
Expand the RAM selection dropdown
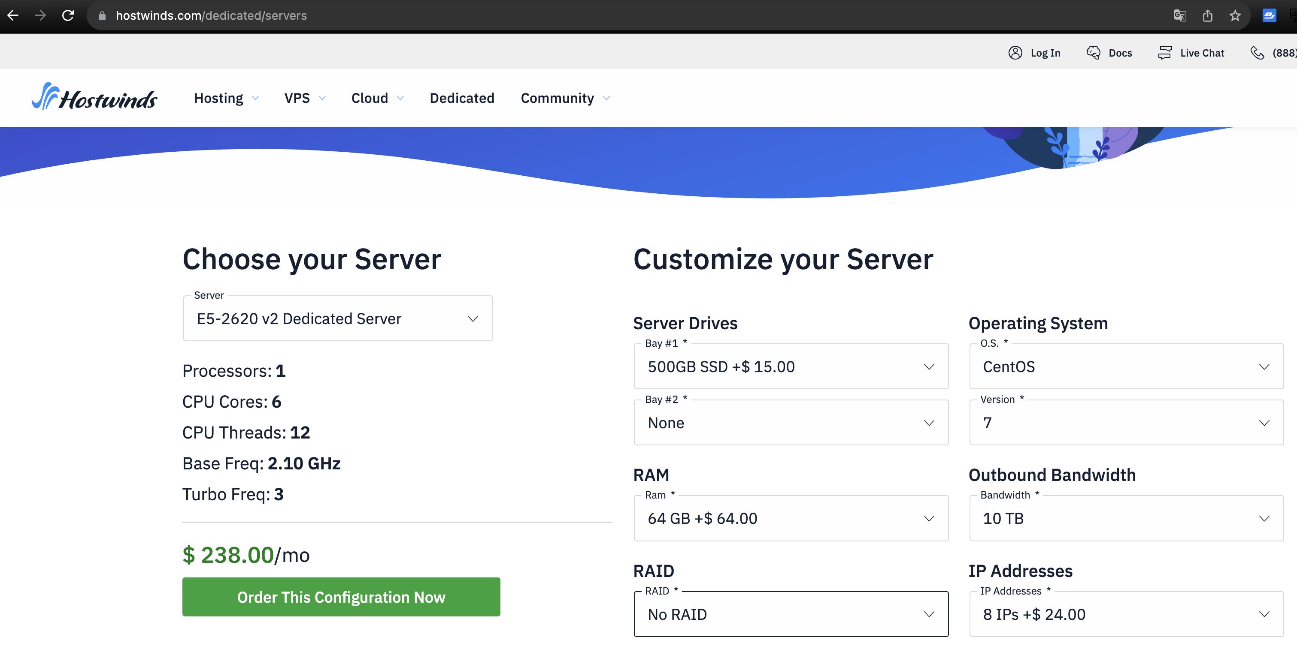point(791,518)
